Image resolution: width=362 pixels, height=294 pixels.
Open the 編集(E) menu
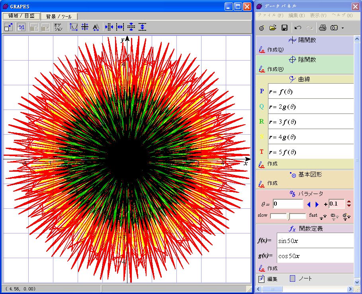click(x=297, y=16)
